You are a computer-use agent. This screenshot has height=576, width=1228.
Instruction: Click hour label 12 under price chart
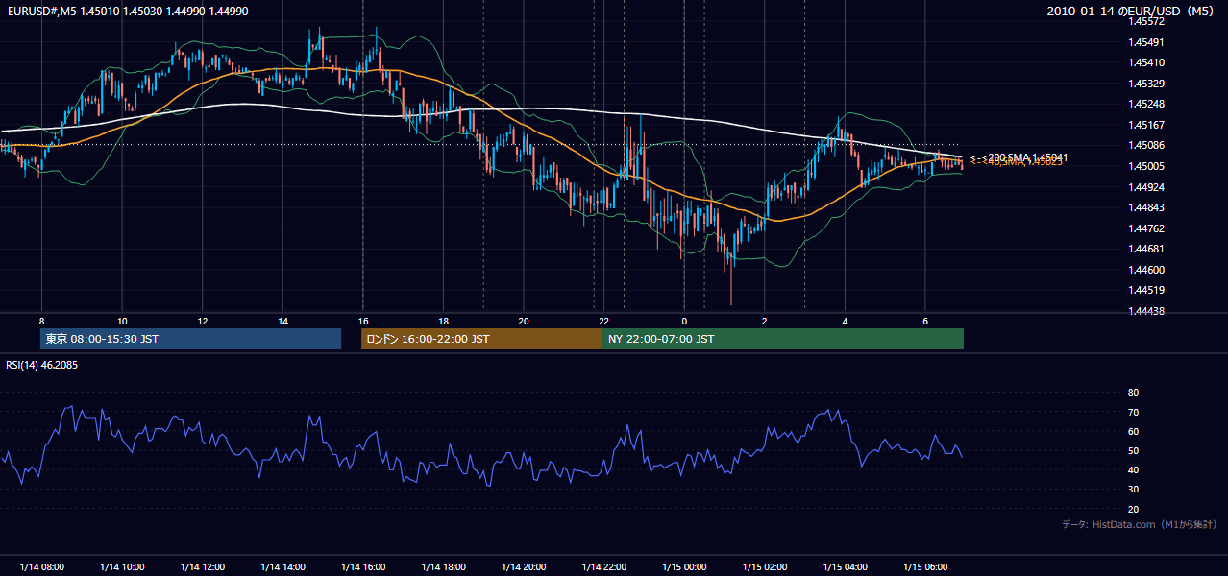click(x=202, y=321)
